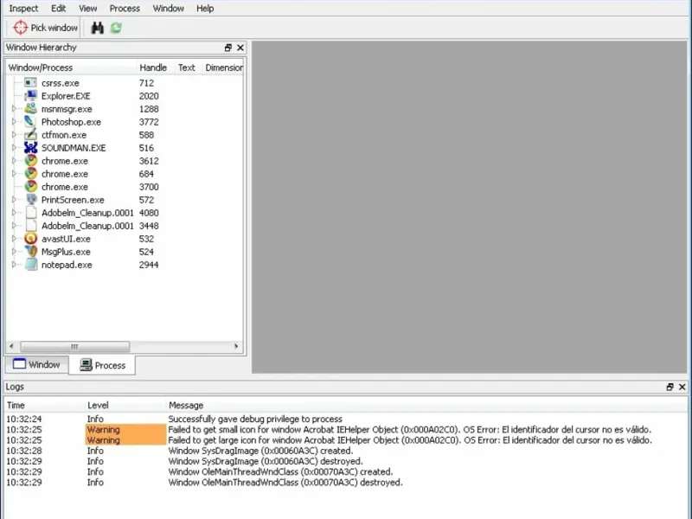
Task: Select the 'Successfully gave debug privilege' log entry
Action: pos(346,419)
